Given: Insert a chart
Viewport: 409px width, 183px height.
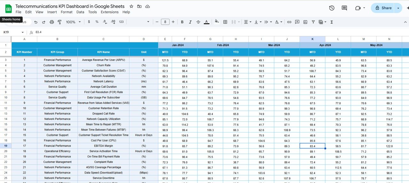Looking at the screenshot, I should click(x=305, y=22).
